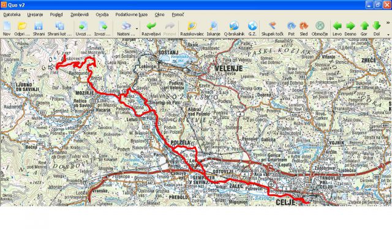Image resolution: width=392 pixels, height=229 pixels.
Task: Expand toolbar overflow chevron at right
Action: pyautogui.click(x=388, y=23)
